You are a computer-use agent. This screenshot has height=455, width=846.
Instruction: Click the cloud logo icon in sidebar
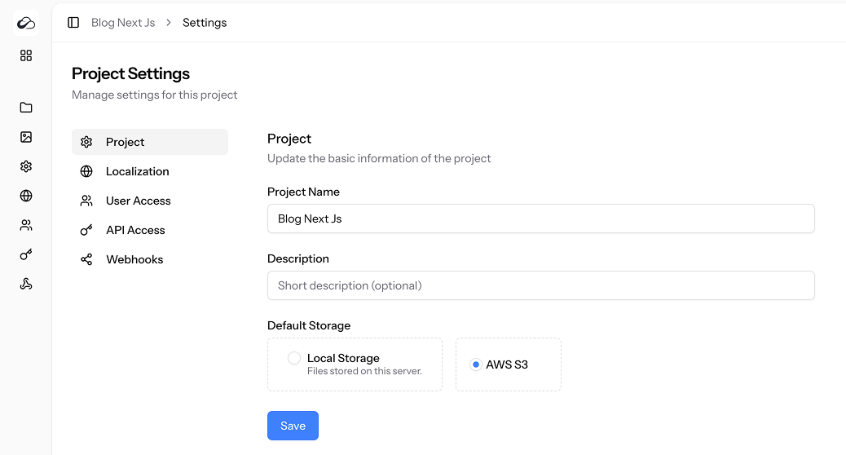pyautogui.click(x=26, y=23)
